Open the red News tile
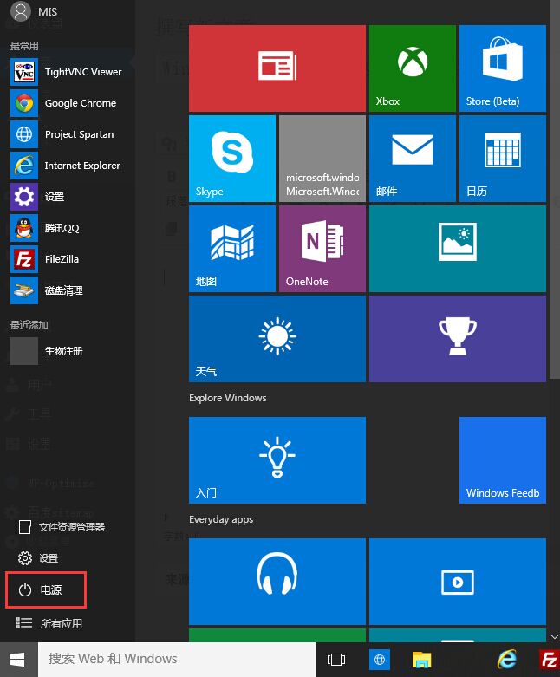Screen dimensions: 560x677 click(277, 68)
